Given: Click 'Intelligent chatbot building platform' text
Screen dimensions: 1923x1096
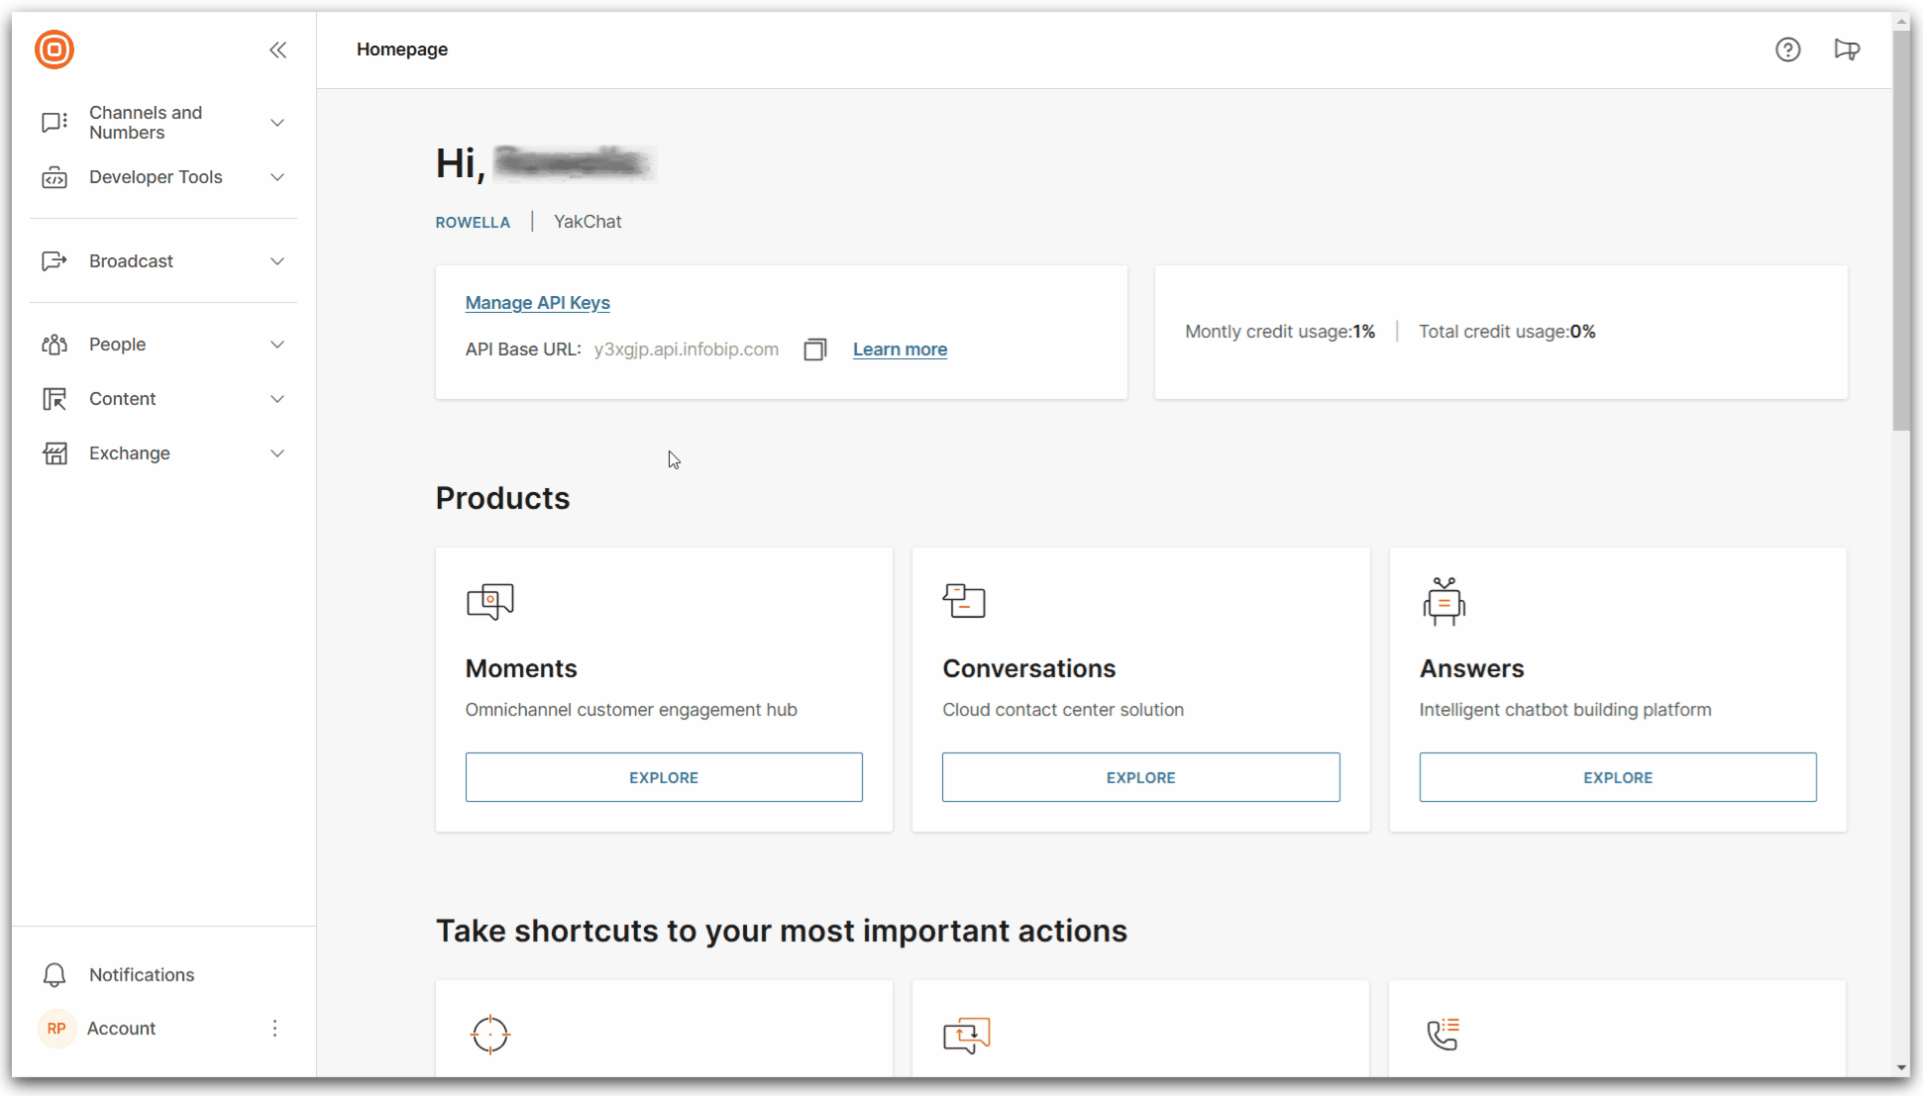Looking at the screenshot, I should click(x=1565, y=710).
